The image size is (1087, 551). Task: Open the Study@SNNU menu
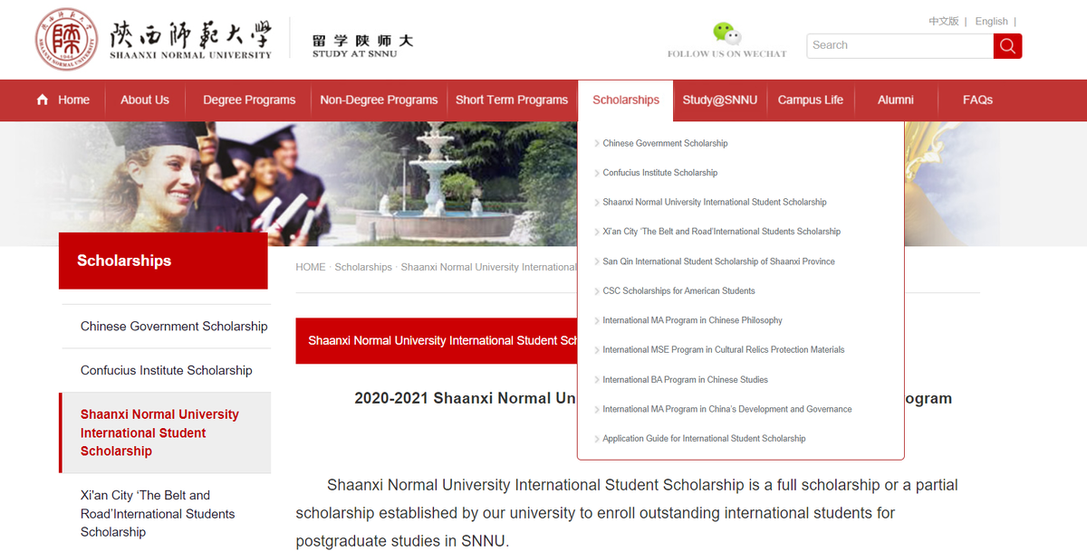click(x=719, y=100)
